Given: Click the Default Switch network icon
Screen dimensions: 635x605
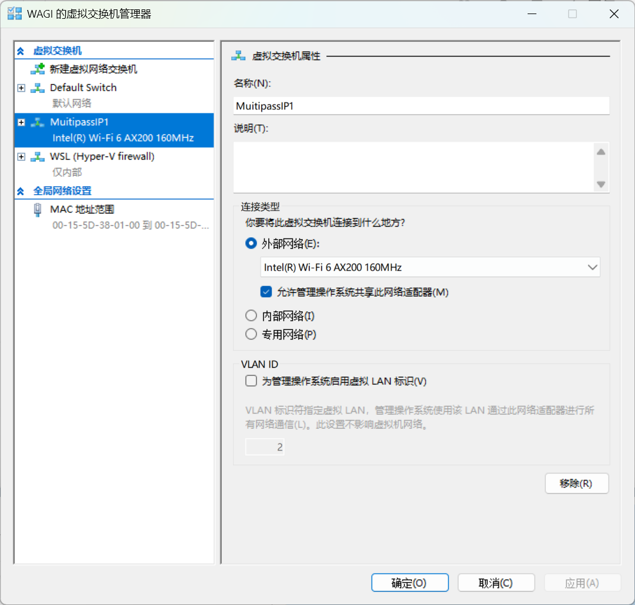Looking at the screenshot, I should pos(38,88).
